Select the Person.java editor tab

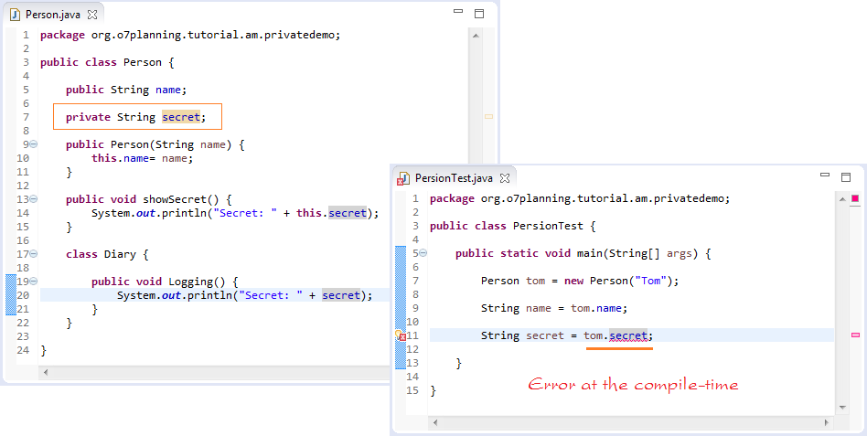tap(54, 15)
